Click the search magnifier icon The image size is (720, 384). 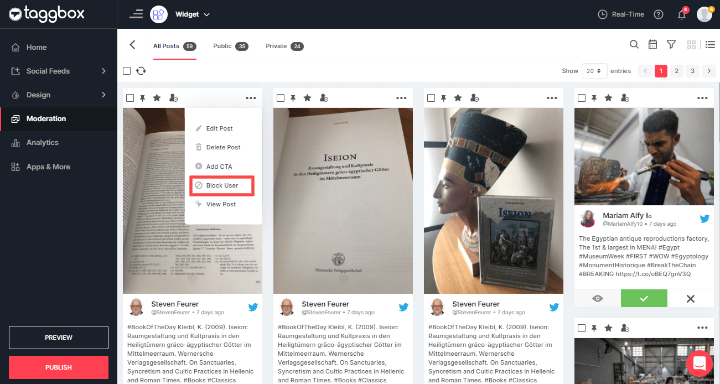(634, 45)
